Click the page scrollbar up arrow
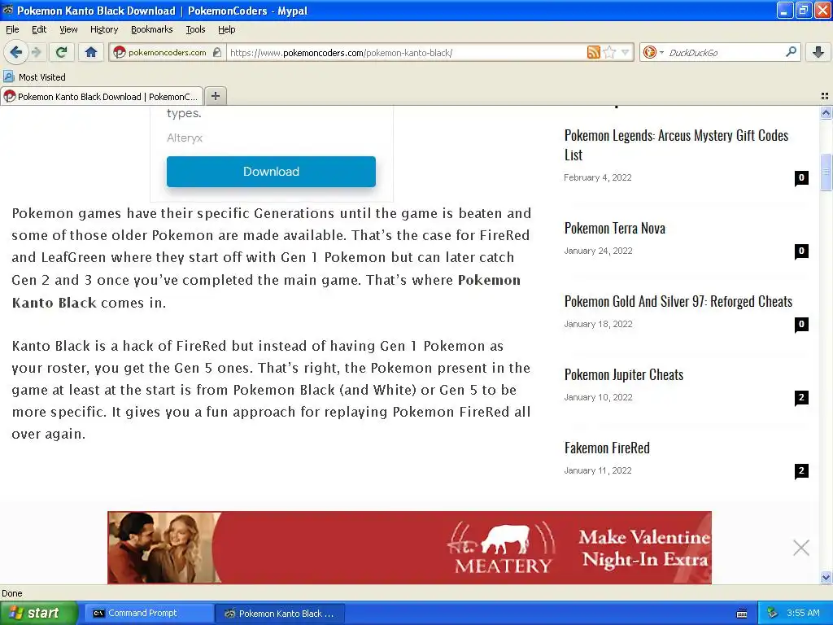833x625 pixels. coord(826,112)
